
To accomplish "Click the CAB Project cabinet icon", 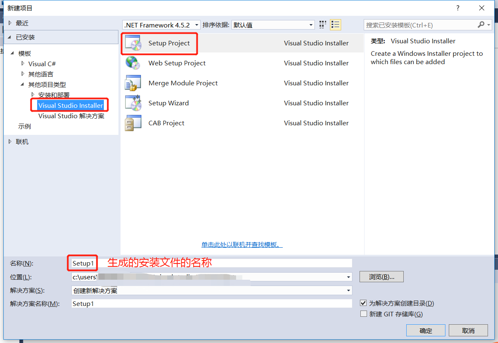I will [133, 123].
